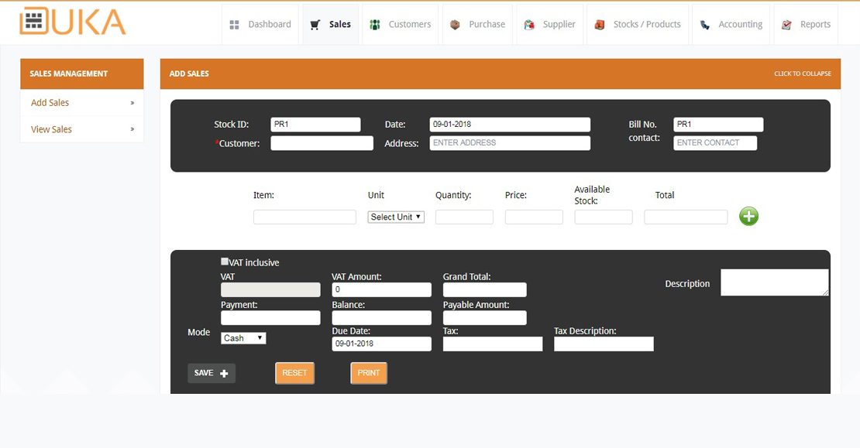Click the Stock ID input field
The width and height of the screenshot is (860, 448).
[315, 125]
